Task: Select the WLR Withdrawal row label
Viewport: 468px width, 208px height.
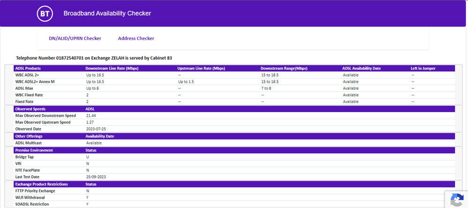Action: pyautogui.click(x=30, y=197)
